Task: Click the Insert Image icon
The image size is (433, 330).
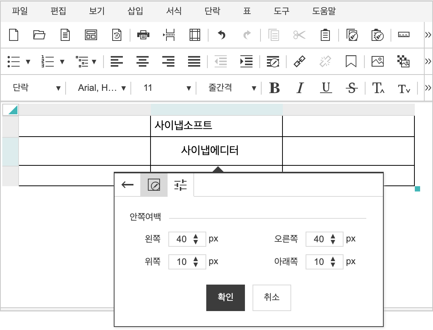Action: 377,61
